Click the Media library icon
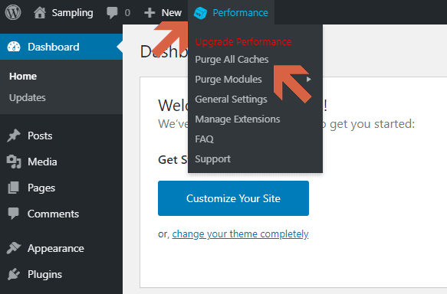 14,162
